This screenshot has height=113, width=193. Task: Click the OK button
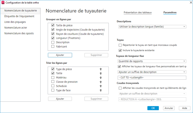click(153, 108)
